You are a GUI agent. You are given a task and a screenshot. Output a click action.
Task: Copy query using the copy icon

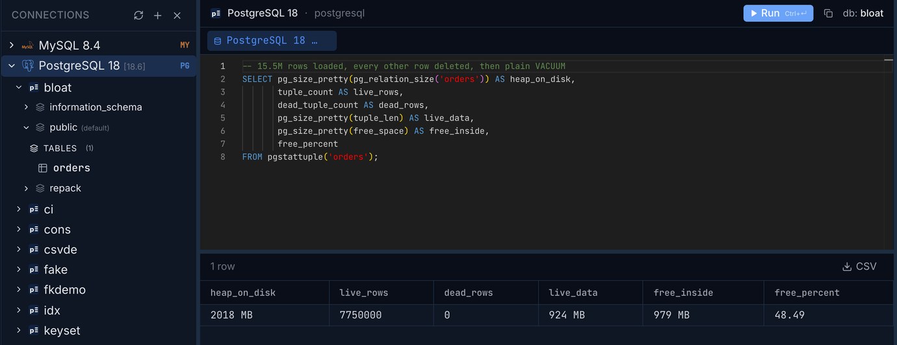click(x=828, y=13)
